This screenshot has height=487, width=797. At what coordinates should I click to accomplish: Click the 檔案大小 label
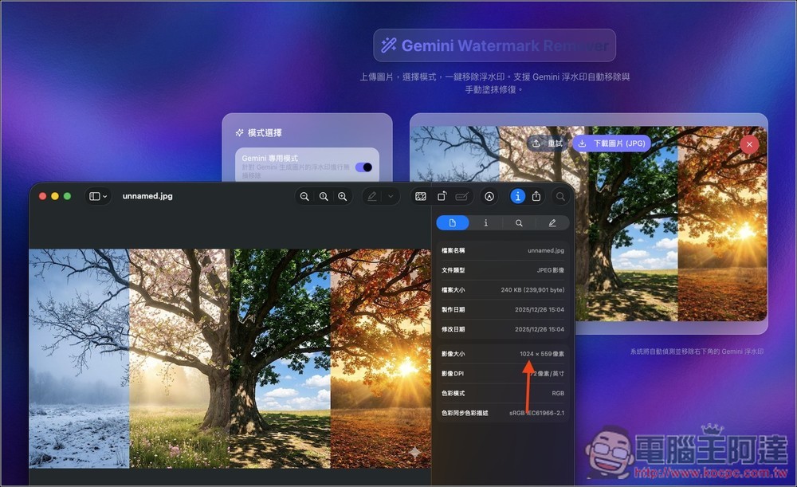tap(453, 290)
